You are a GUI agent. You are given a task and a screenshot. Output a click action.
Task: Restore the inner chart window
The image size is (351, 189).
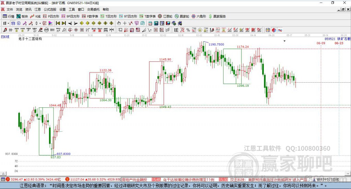(x=343, y=9)
